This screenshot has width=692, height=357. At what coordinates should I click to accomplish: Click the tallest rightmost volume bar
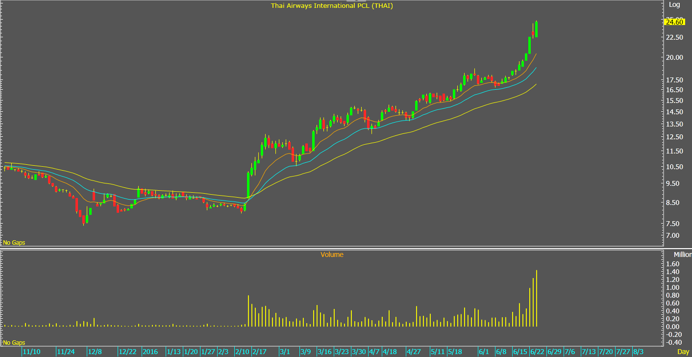tap(537, 298)
